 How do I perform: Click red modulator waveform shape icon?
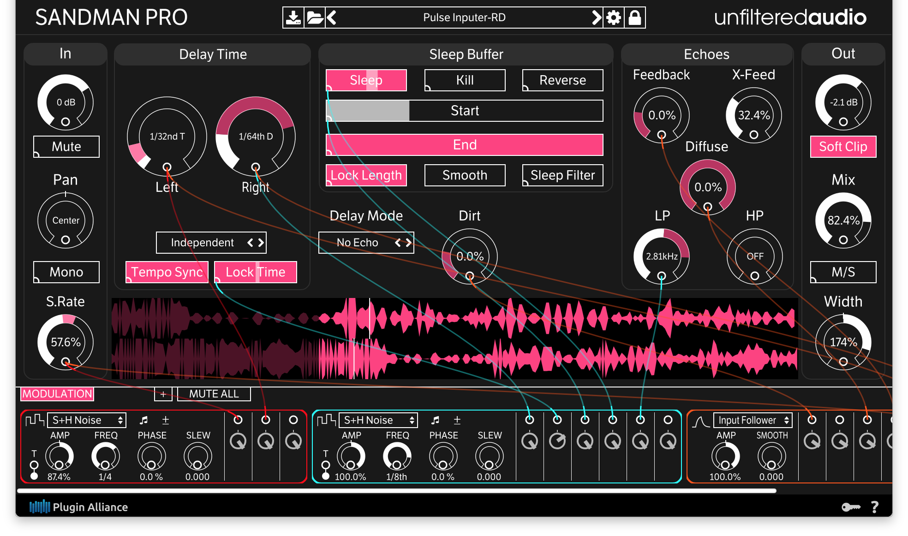35,420
